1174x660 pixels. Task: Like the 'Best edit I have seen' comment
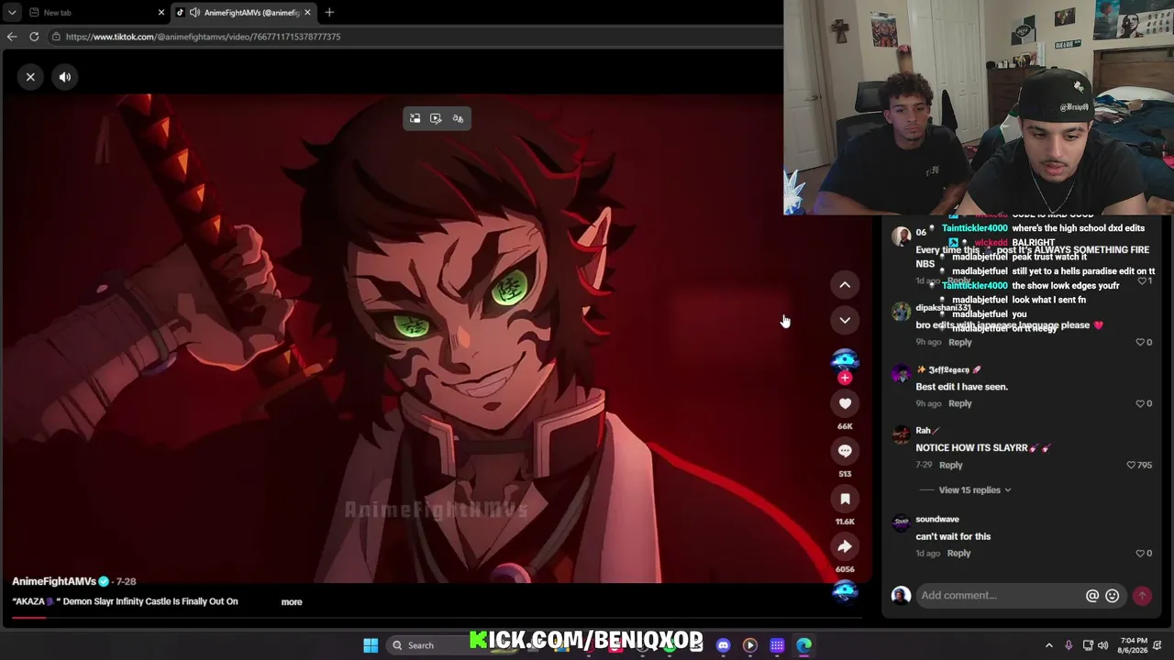coord(1140,404)
